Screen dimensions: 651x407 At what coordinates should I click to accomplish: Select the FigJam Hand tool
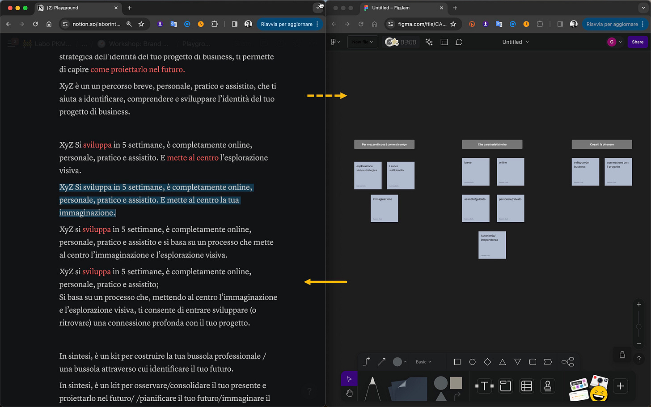[x=349, y=393]
